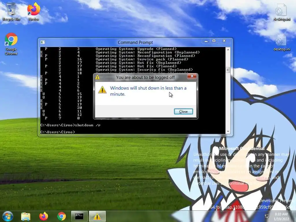Click 'Operating System: Service pack (Planned)' line
Viewport: 296px width, 222px height.
[x=142, y=59]
